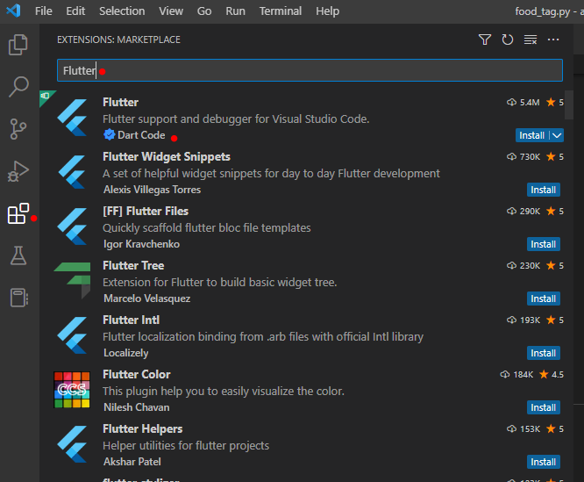Viewport: 584px width, 482px height.
Task: Click the extensions list scrollbar thumb
Action: [x=568, y=104]
